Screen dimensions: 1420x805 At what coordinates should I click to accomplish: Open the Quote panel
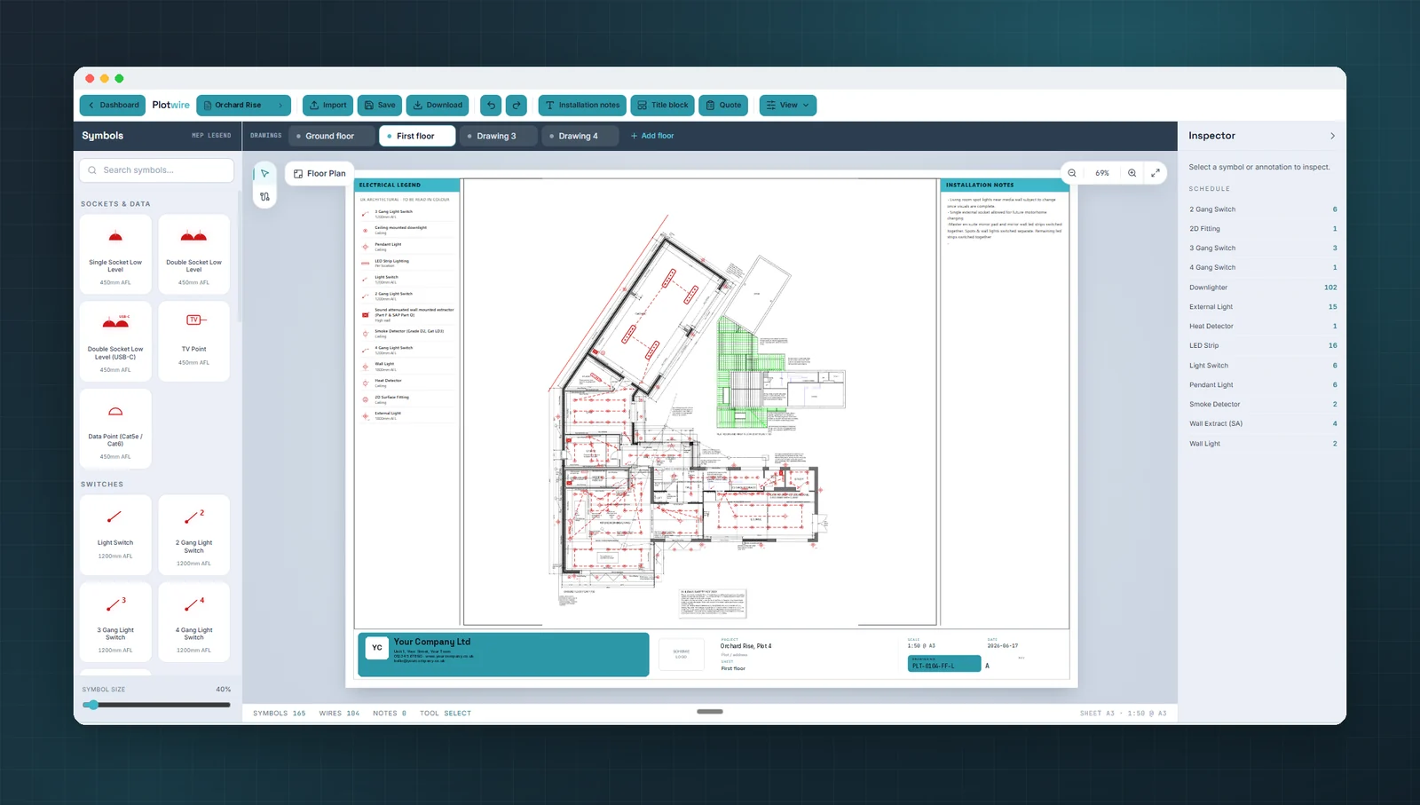pos(723,105)
